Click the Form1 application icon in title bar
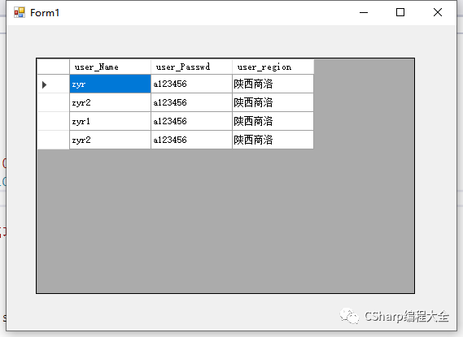 tap(20, 12)
